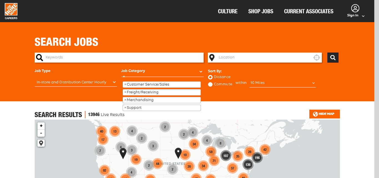Remove the Freight/Receiving category tag
This screenshot has height=178, width=379.
point(125,92)
